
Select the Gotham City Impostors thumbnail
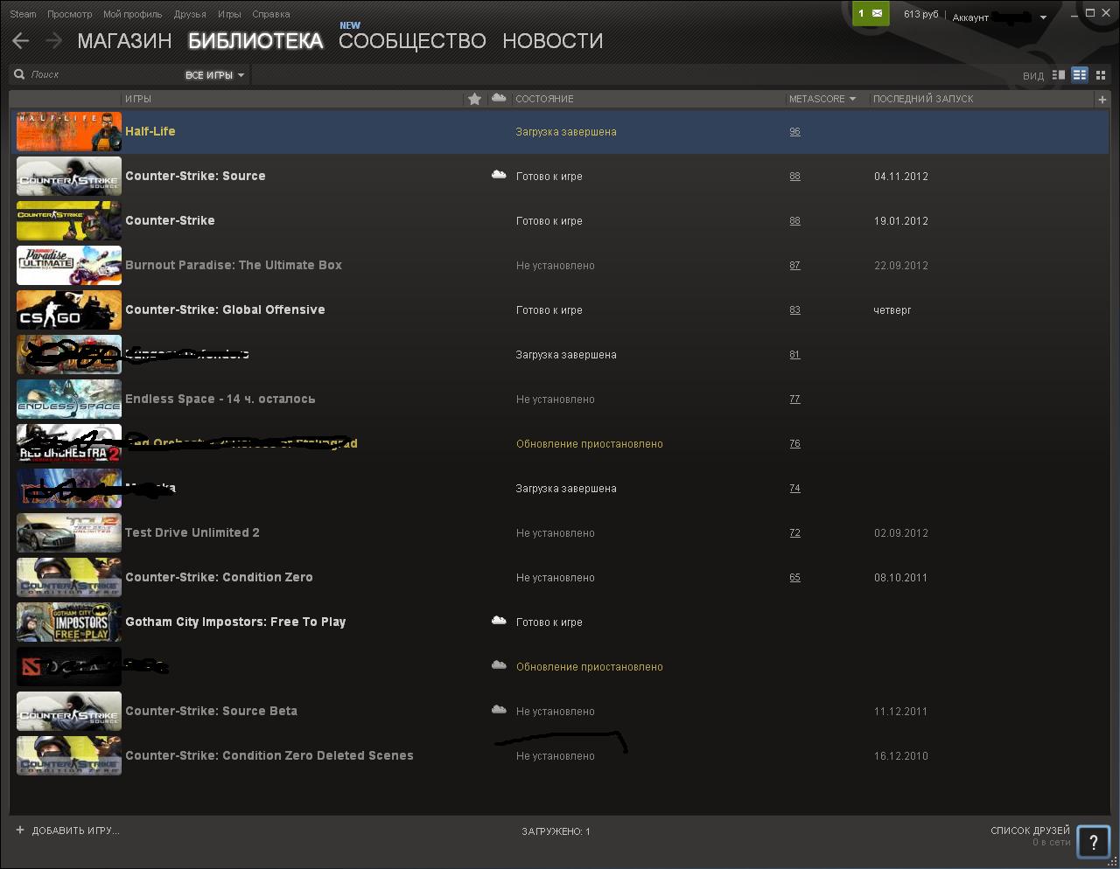pos(69,622)
